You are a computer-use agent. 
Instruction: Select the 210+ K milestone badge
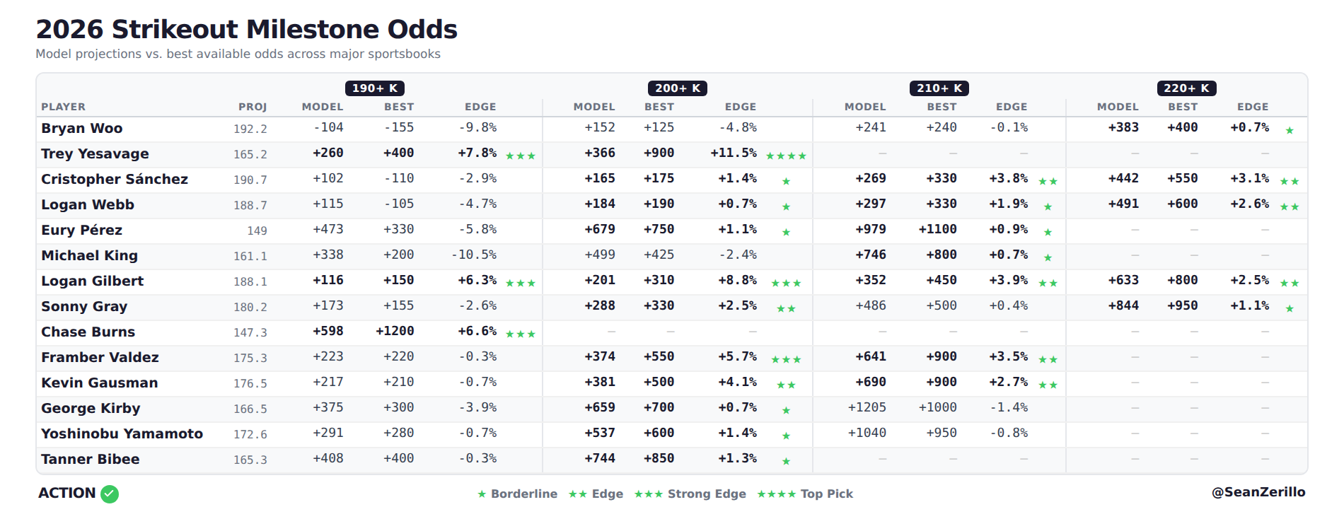coord(939,88)
